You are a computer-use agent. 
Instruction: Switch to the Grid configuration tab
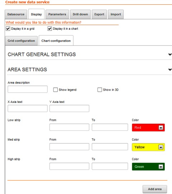(x=21, y=41)
